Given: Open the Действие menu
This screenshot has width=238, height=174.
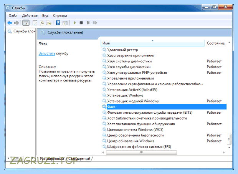Looking at the screenshot, I should pyautogui.click(x=30, y=16).
